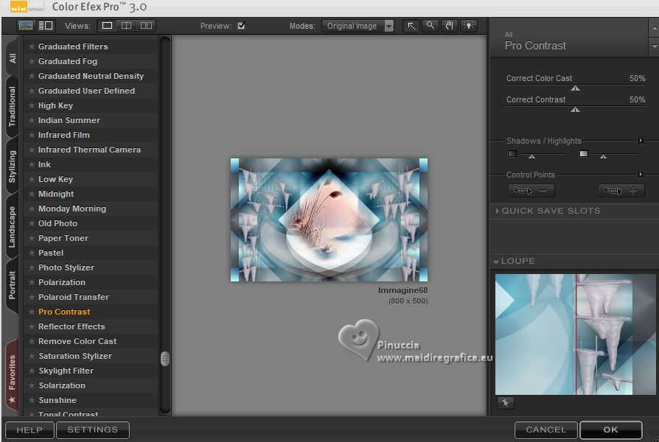
Task: Click the favorite star next to Sunshine
Action: 31,400
